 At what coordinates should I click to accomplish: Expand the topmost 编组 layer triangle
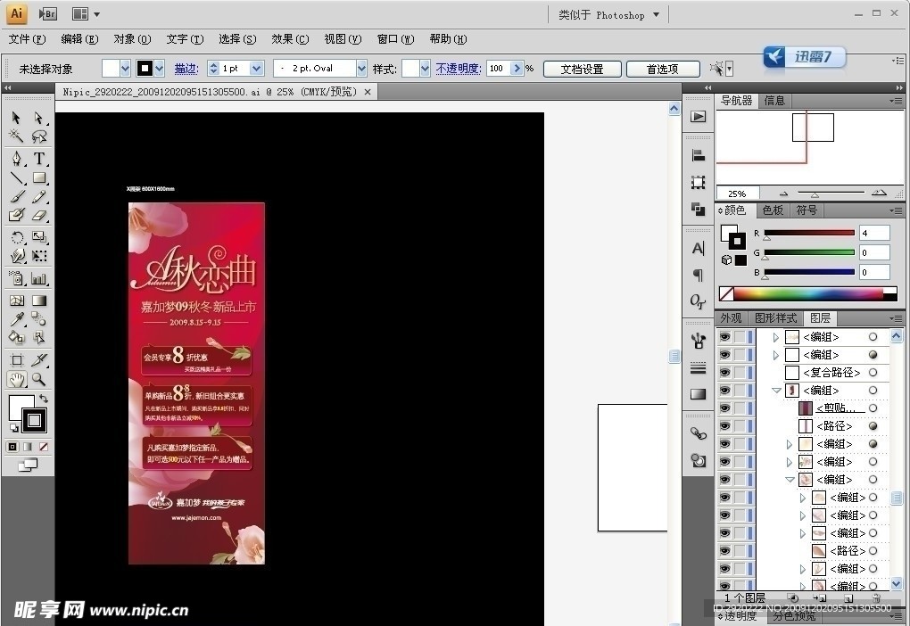click(775, 337)
